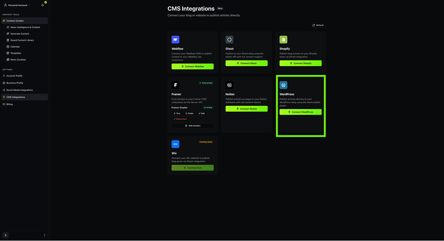Click the Webflow logo icon

175,40
